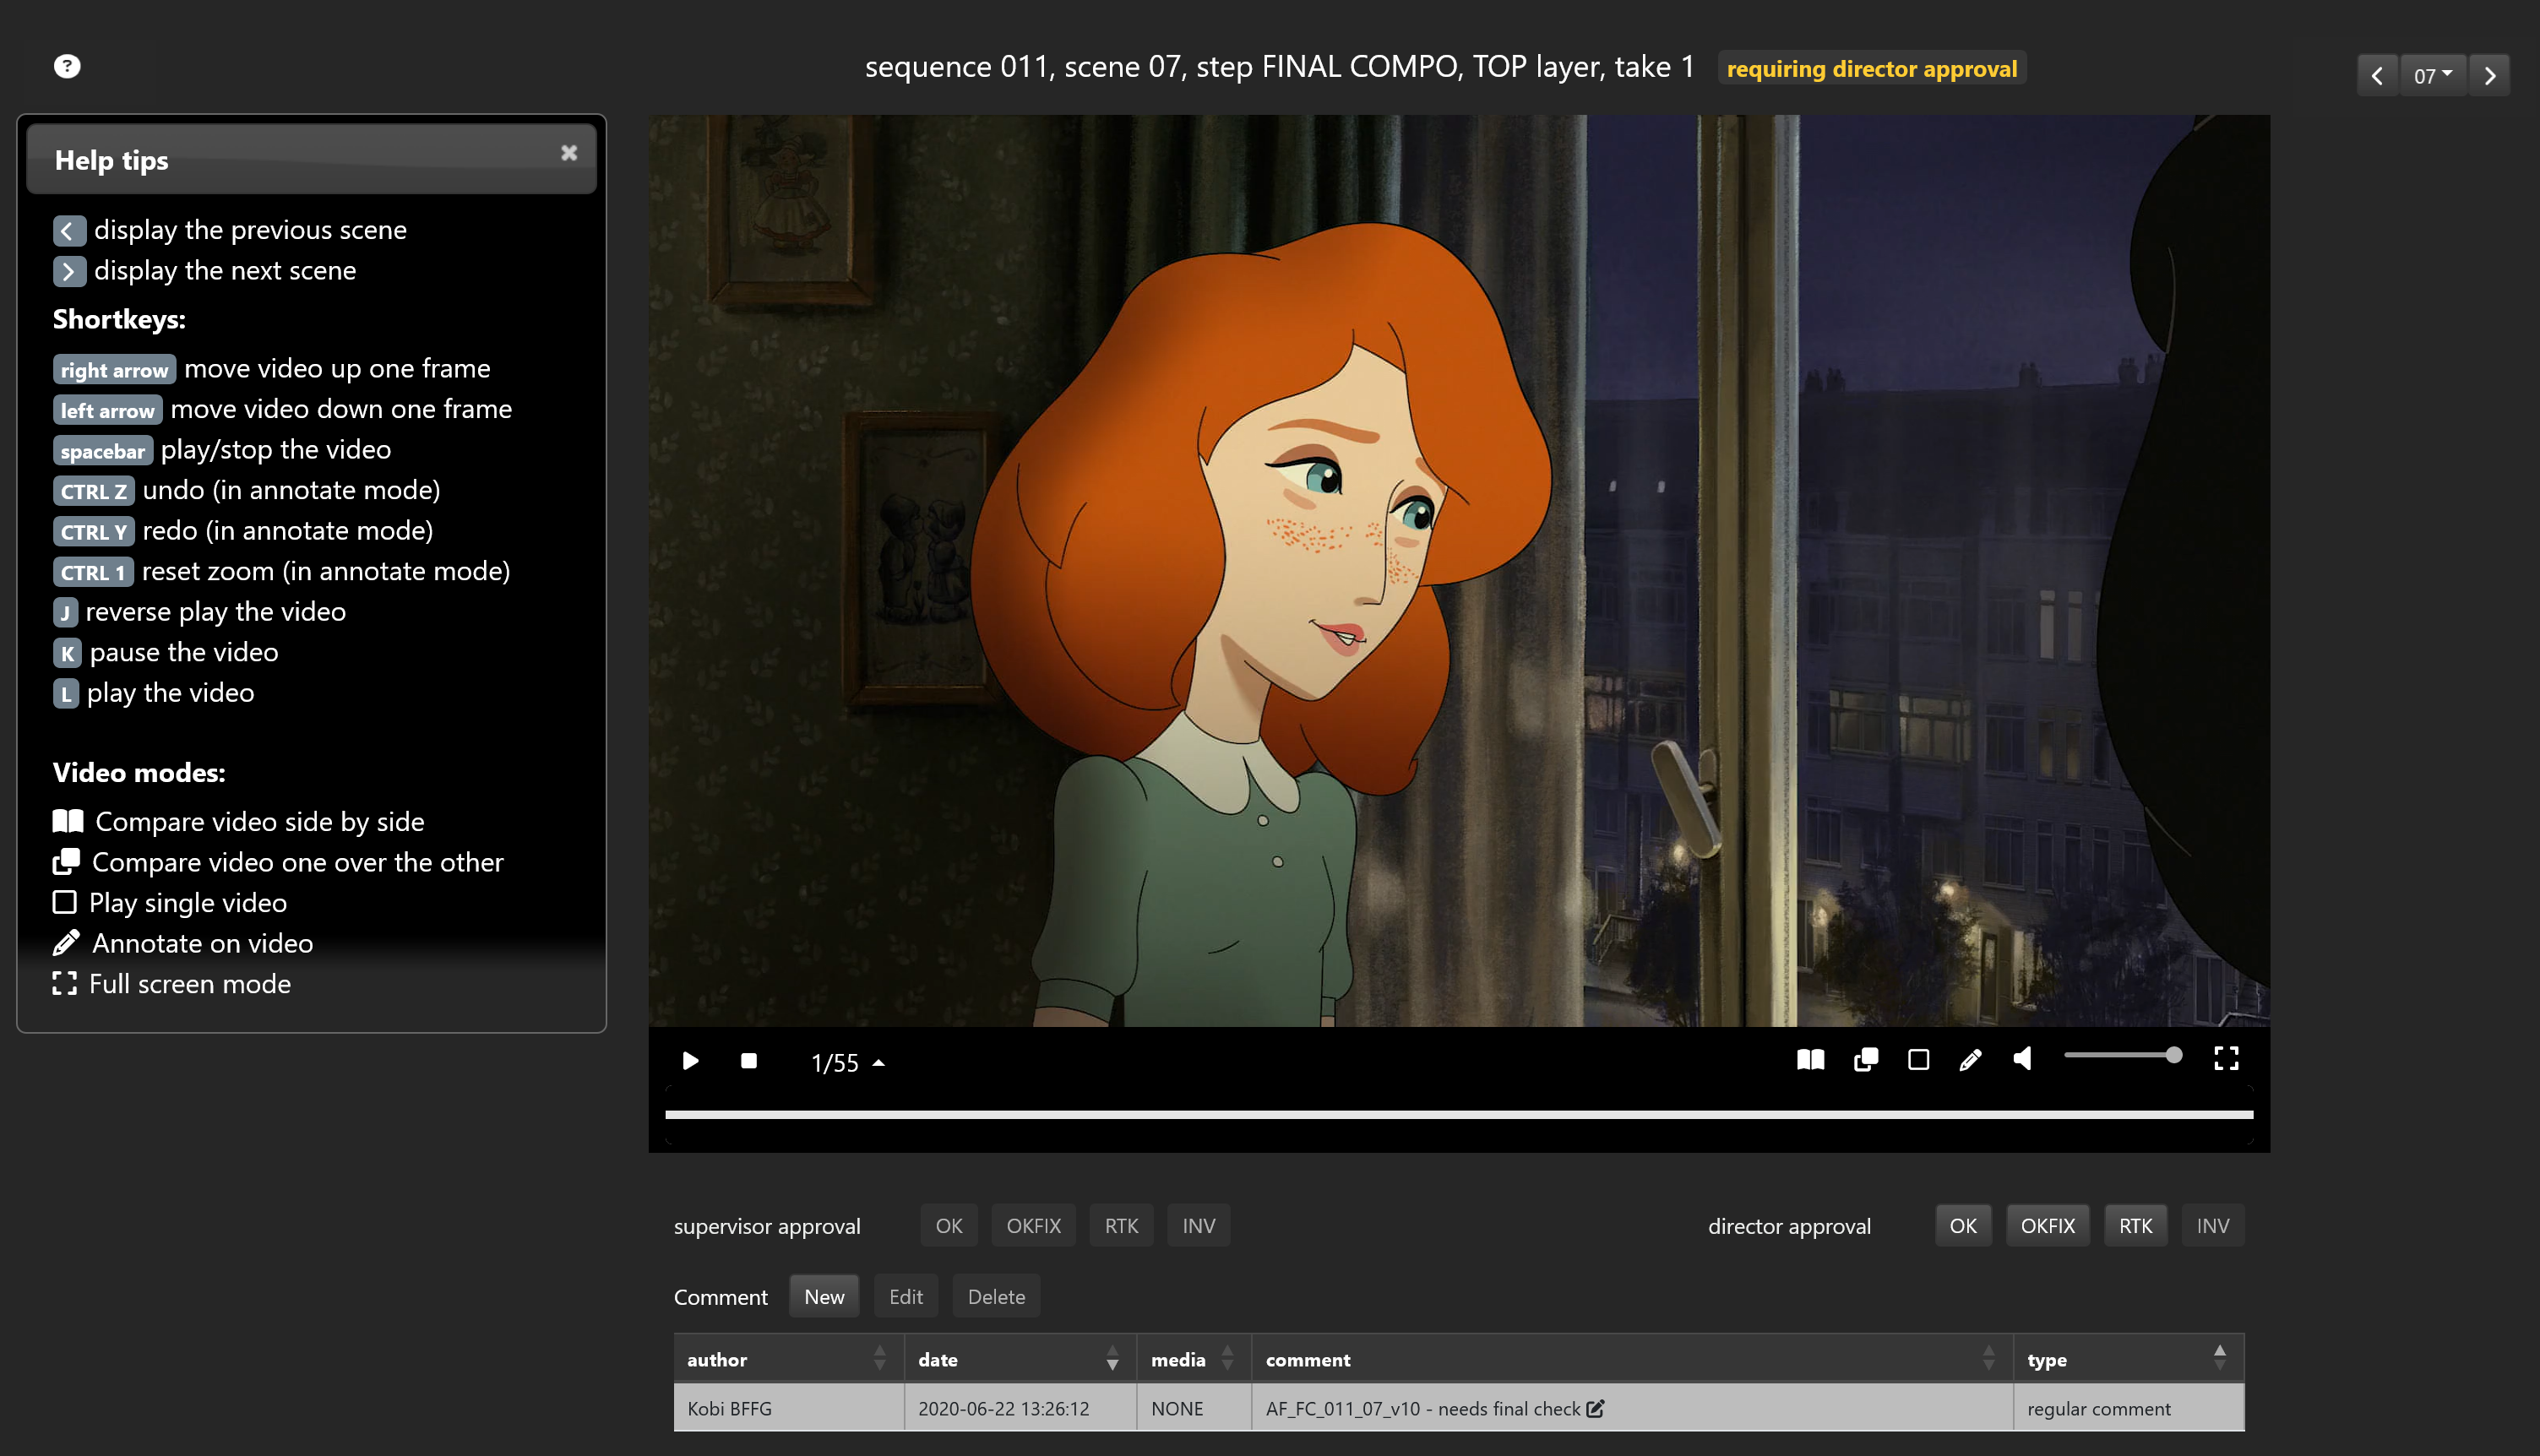
Task: Go to the previous scene
Action: (2377, 75)
